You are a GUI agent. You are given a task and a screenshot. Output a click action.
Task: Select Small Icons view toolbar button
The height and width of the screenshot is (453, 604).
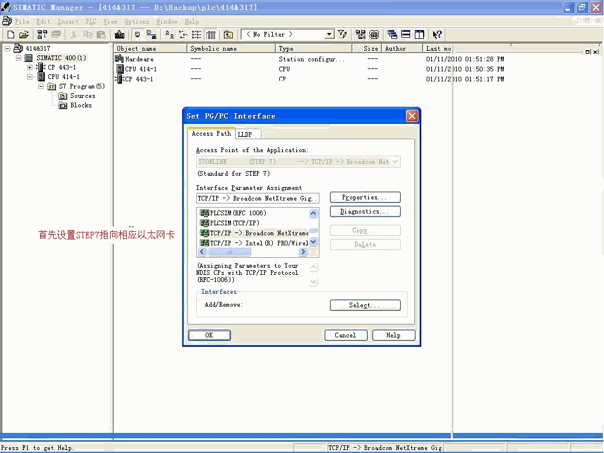183,35
